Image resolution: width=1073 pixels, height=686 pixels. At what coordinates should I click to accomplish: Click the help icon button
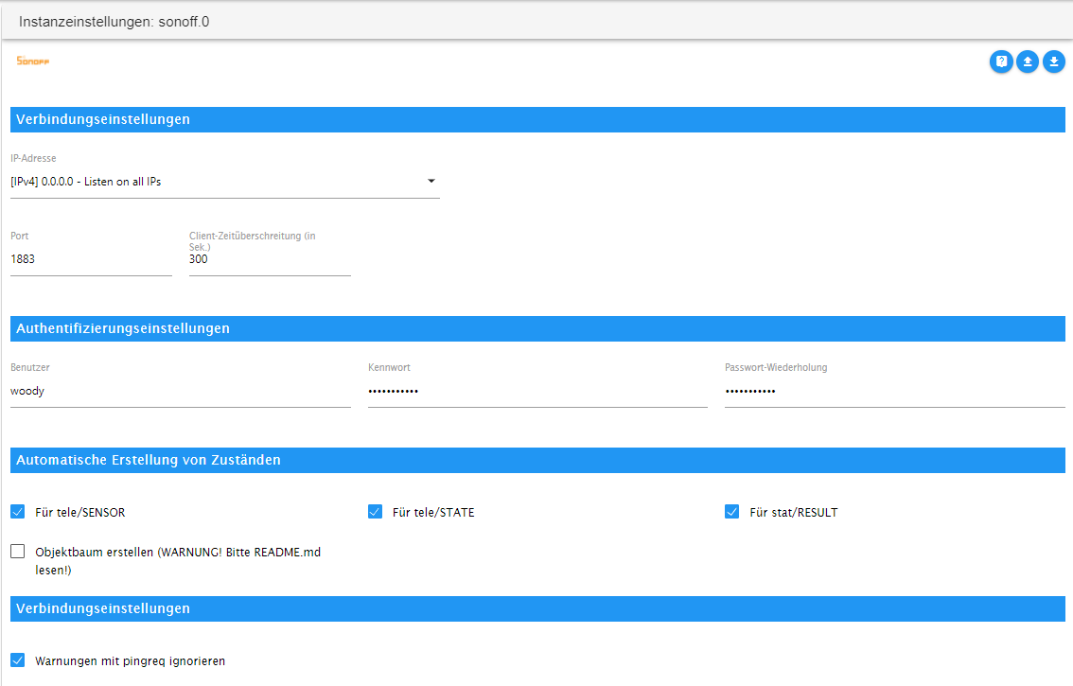tap(1001, 62)
